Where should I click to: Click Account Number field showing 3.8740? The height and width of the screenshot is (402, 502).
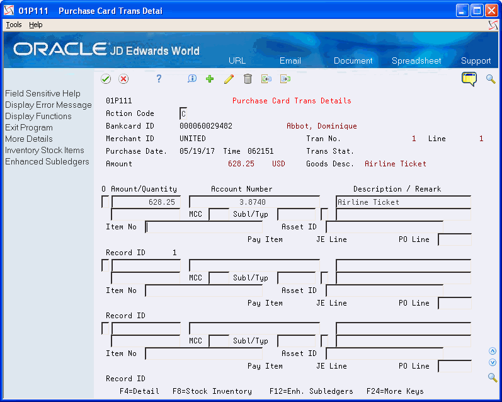coord(254,202)
